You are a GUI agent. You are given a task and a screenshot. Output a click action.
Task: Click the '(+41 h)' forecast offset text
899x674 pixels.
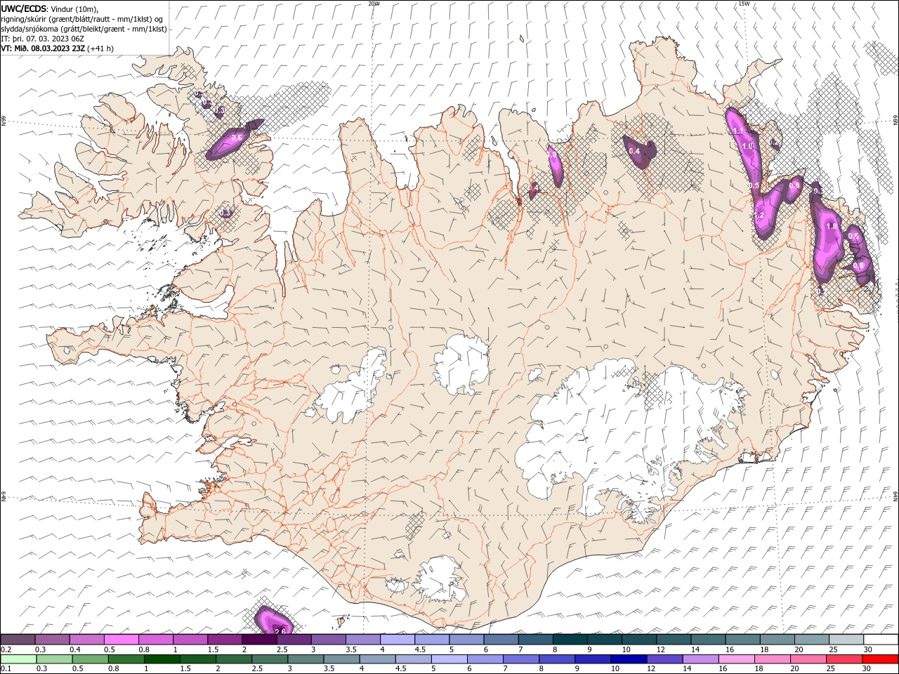100,48
